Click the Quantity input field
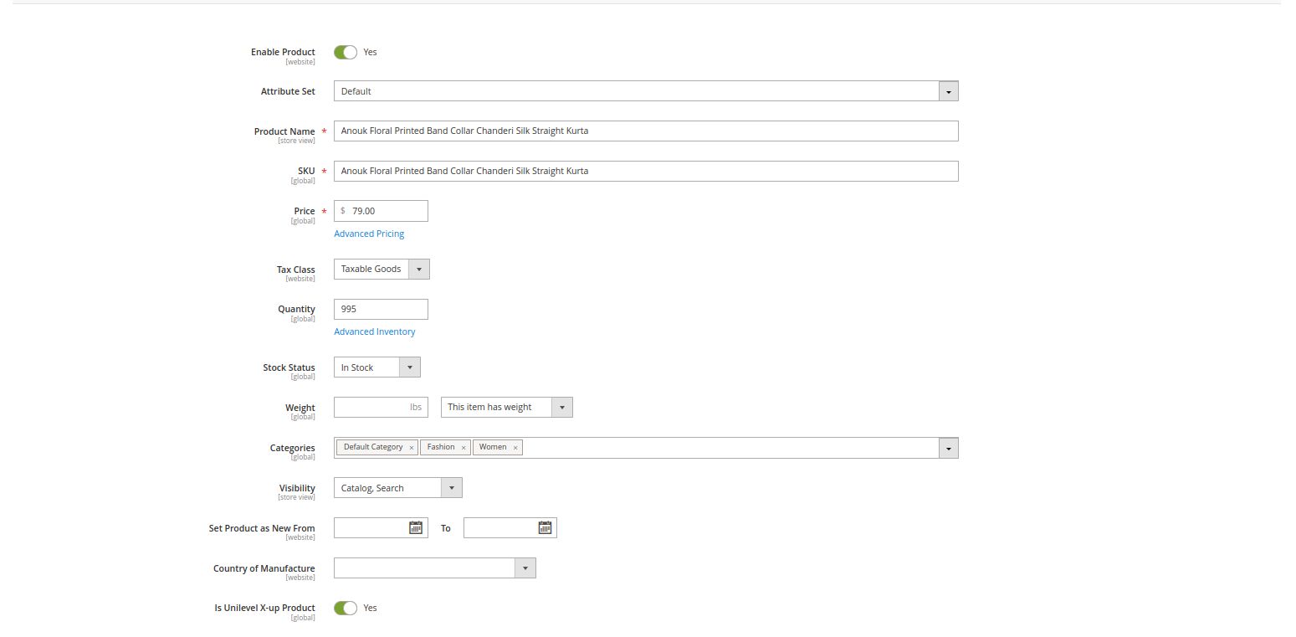 pyautogui.click(x=381, y=309)
